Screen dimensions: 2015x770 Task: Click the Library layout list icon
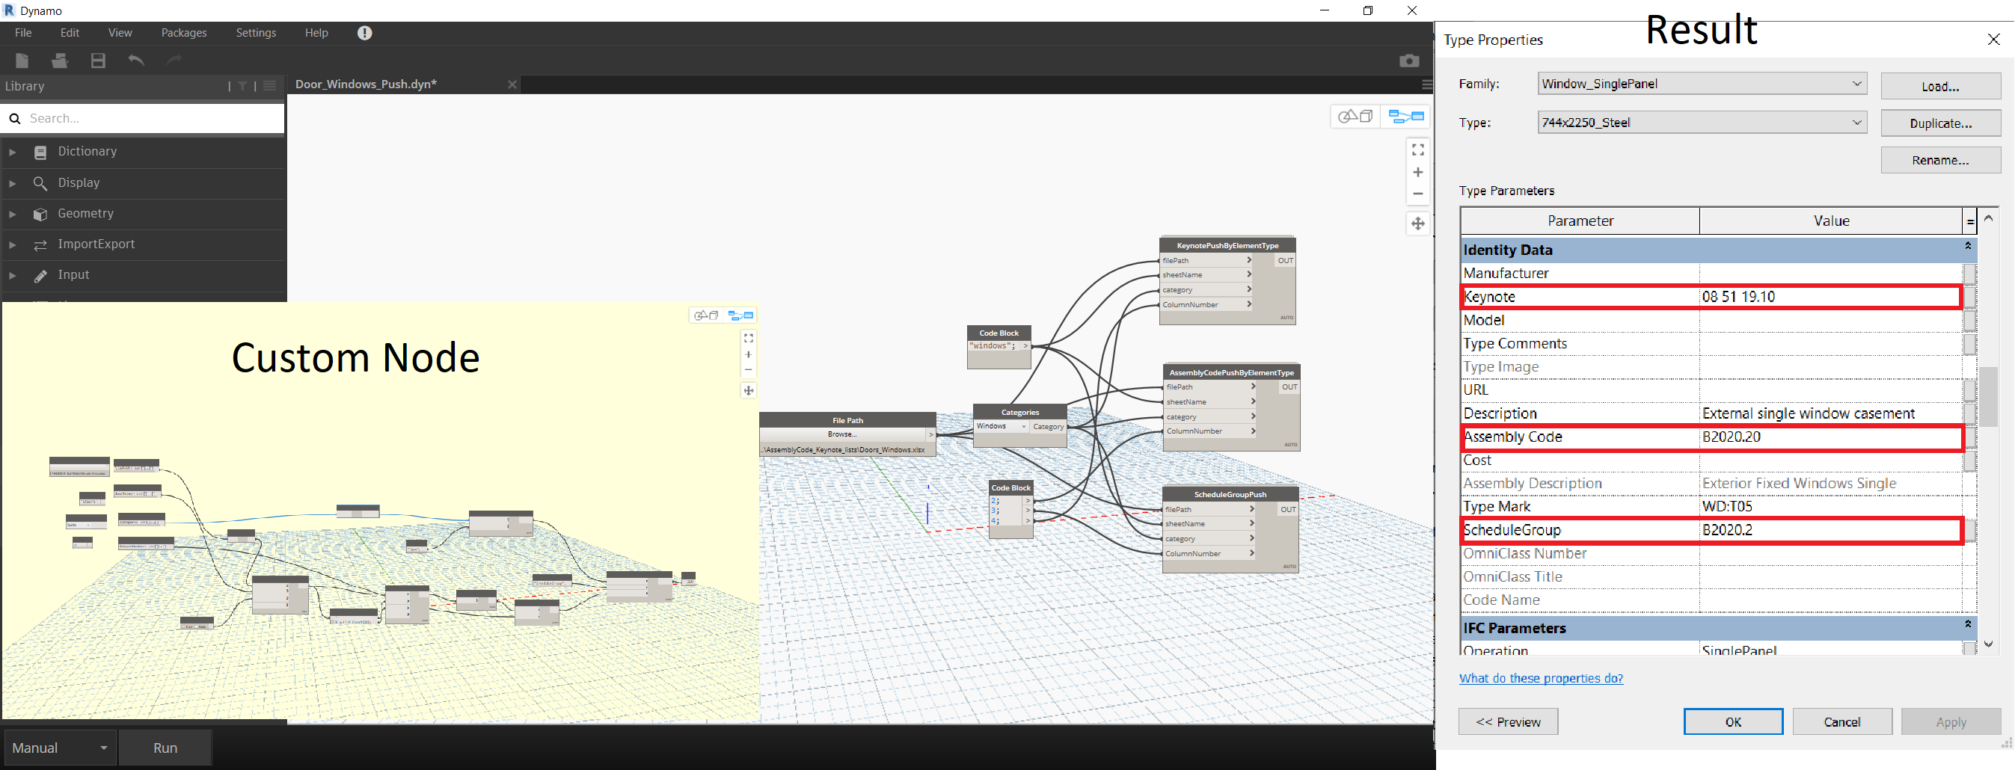(270, 86)
